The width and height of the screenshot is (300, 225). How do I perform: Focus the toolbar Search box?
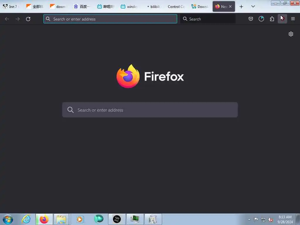(208, 19)
